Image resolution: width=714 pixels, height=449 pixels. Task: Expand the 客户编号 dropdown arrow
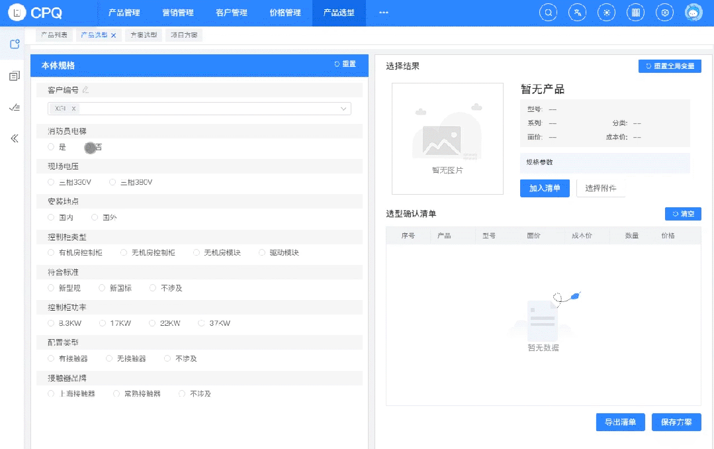(x=343, y=109)
